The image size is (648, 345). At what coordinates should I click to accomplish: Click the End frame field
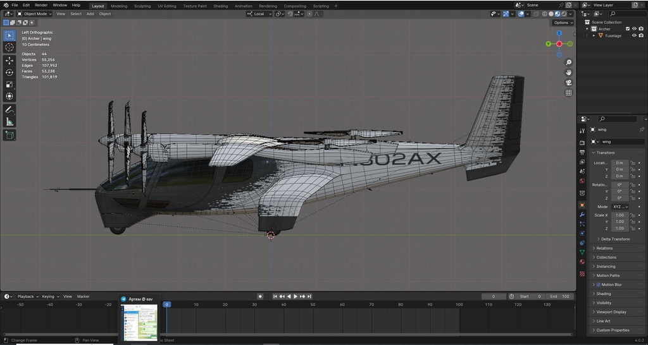[x=559, y=296]
